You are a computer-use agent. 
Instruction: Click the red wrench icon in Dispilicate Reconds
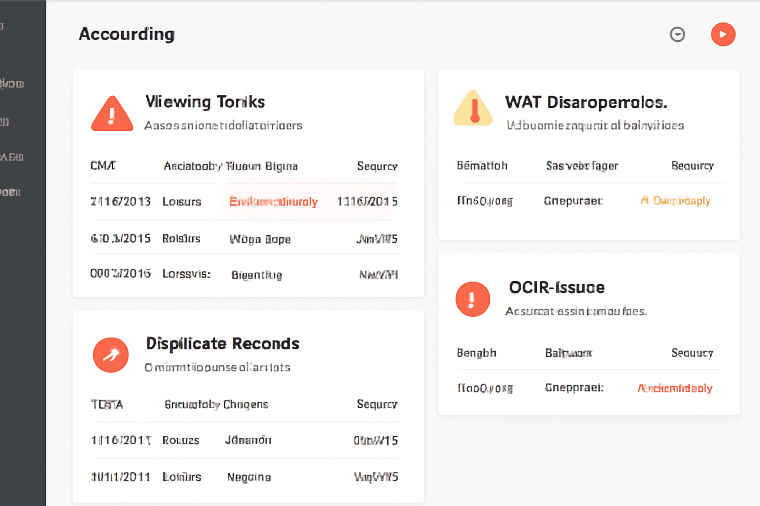(111, 355)
